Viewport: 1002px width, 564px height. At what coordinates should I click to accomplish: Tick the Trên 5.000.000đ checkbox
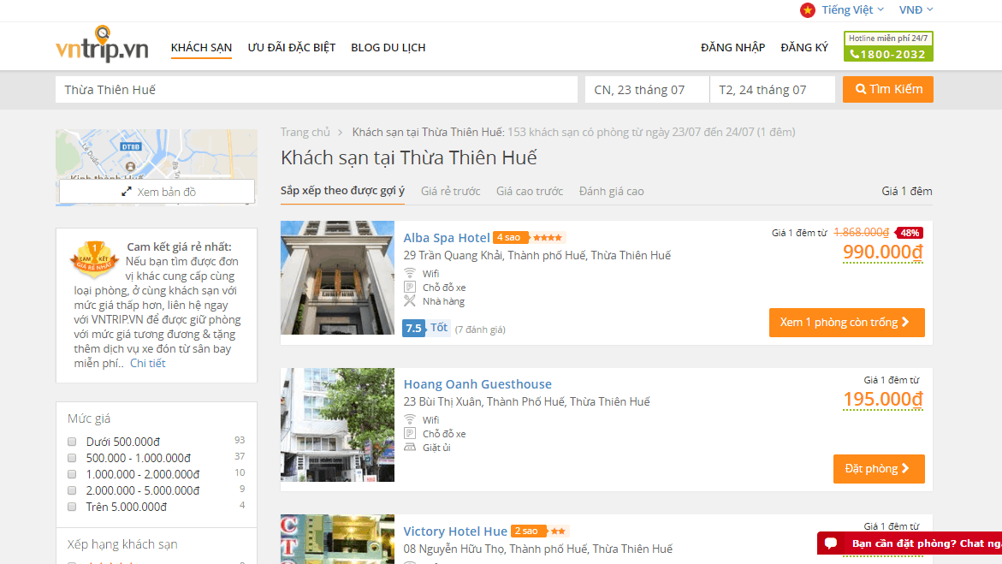(x=72, y=508)
